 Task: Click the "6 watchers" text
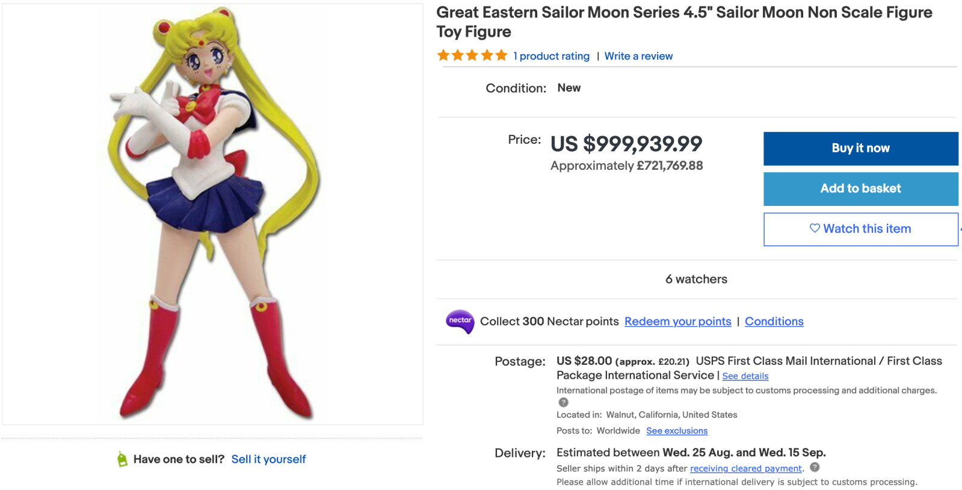[696, 279]
